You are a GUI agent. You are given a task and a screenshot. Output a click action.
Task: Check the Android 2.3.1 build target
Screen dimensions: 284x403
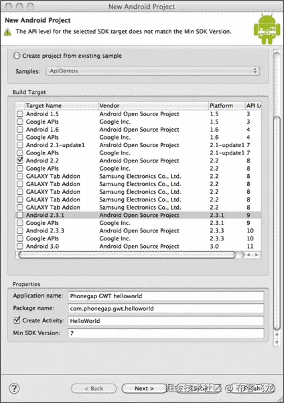point(19,215)
